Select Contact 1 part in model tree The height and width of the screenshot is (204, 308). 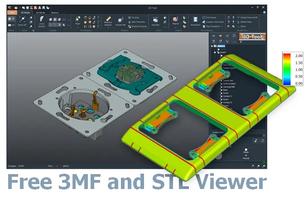(x=227, y=96)
